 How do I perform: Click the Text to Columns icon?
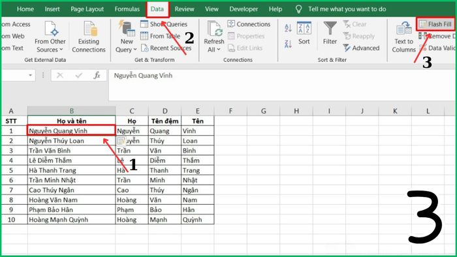tap(403, 29)
